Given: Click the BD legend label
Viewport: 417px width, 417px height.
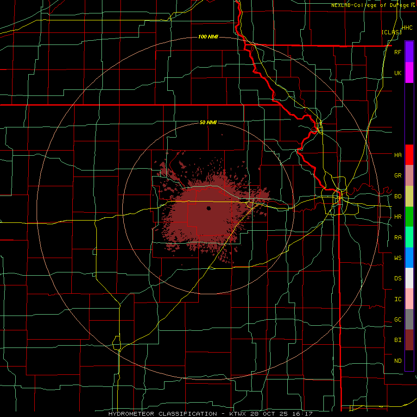Looking at the screenshot, I should [x=398, y=196].
